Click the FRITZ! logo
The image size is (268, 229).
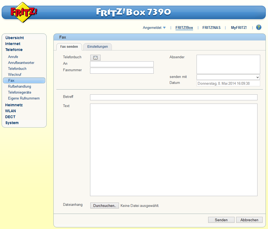[x=23, y=12]
